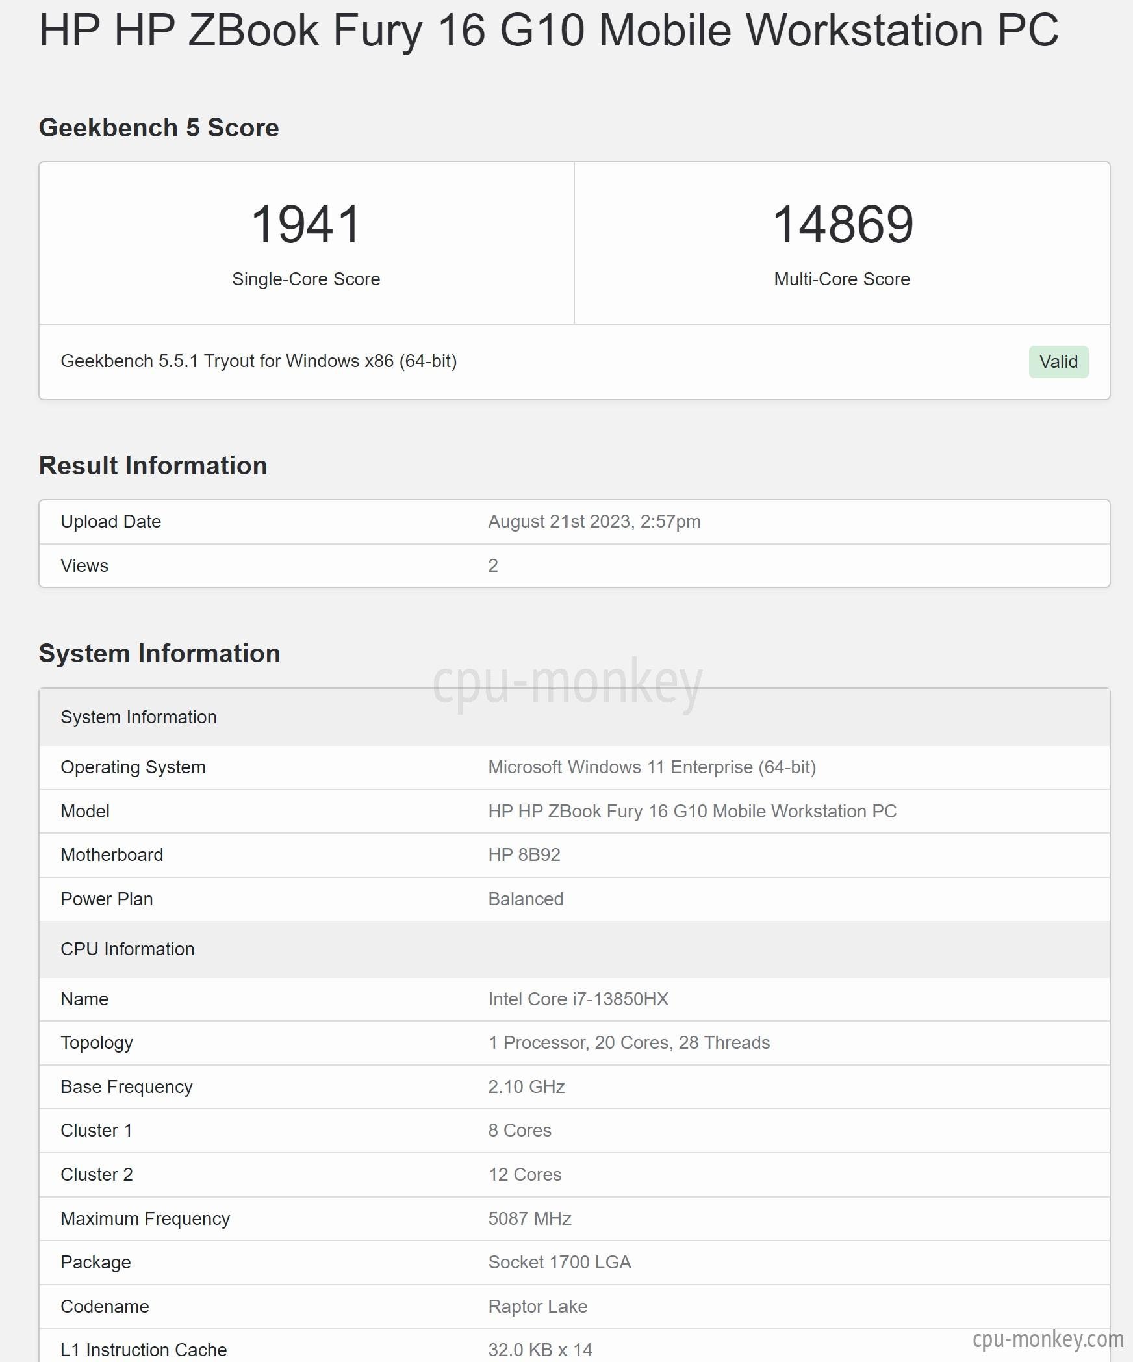Click the 14869 multi-core score
Viewport: 1133px width, 1362px height.
[843, 225]
